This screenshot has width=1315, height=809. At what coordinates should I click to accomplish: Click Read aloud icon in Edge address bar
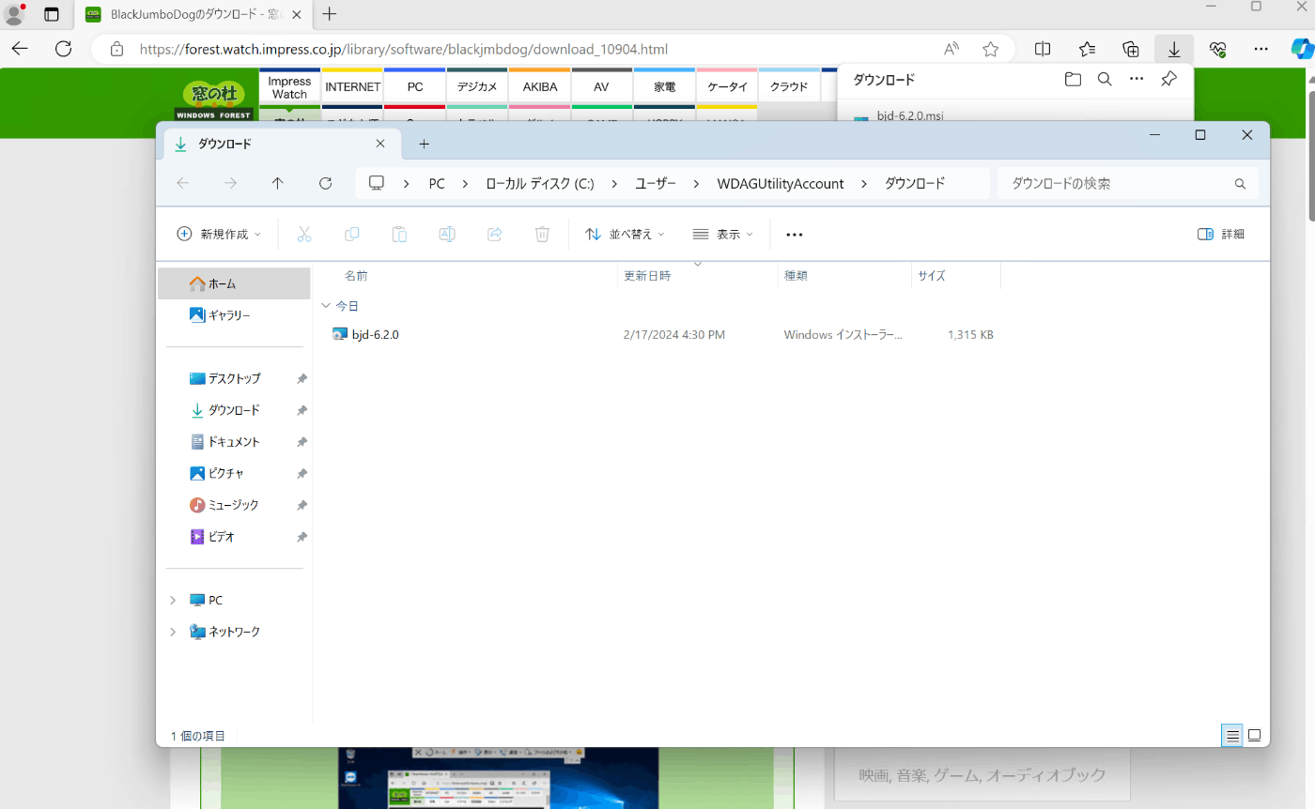951,49
